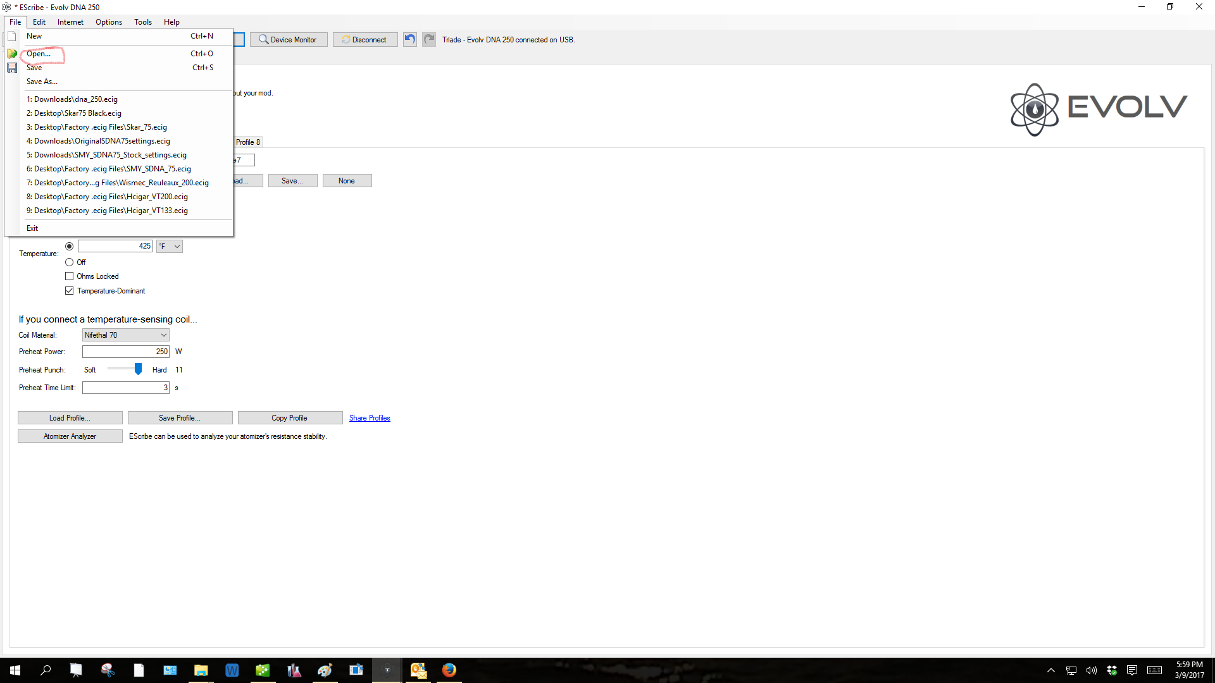
Task: Click the redo arrow toolbar icon
Action: pos(429,39)
